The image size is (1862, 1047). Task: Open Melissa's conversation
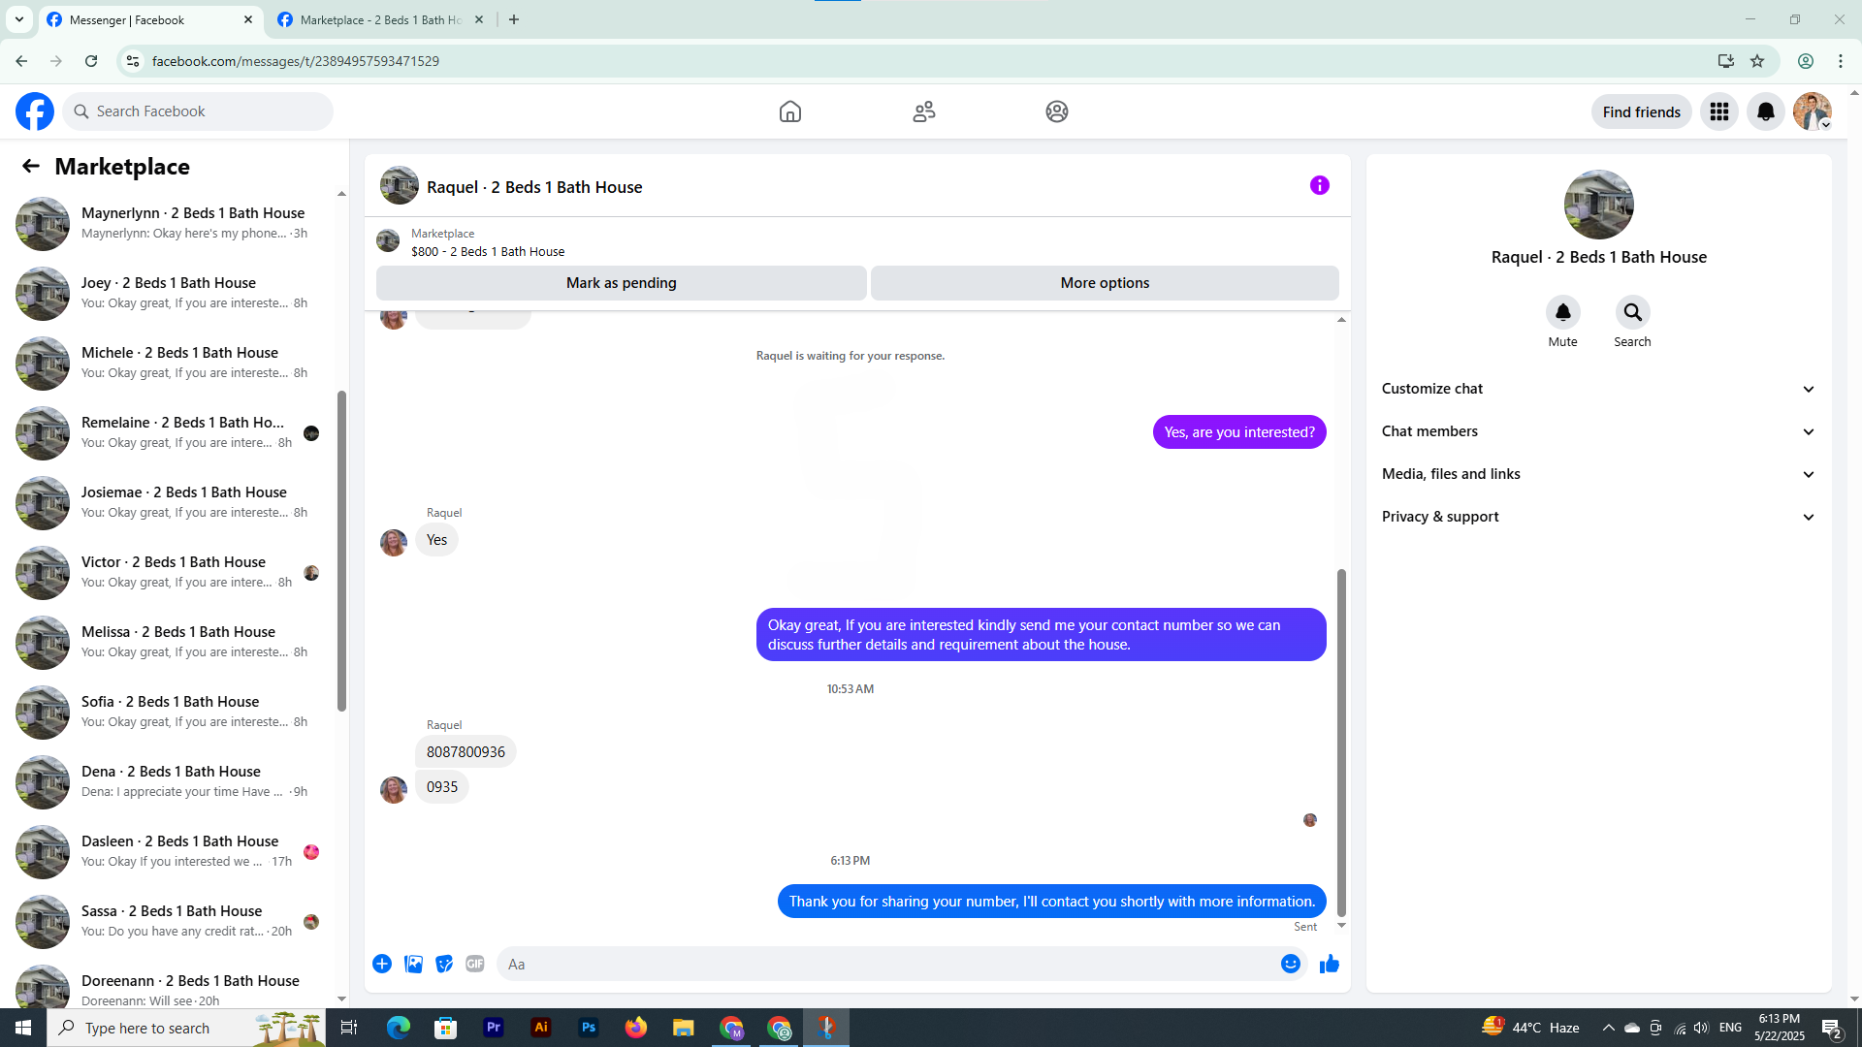pos(173,642)
